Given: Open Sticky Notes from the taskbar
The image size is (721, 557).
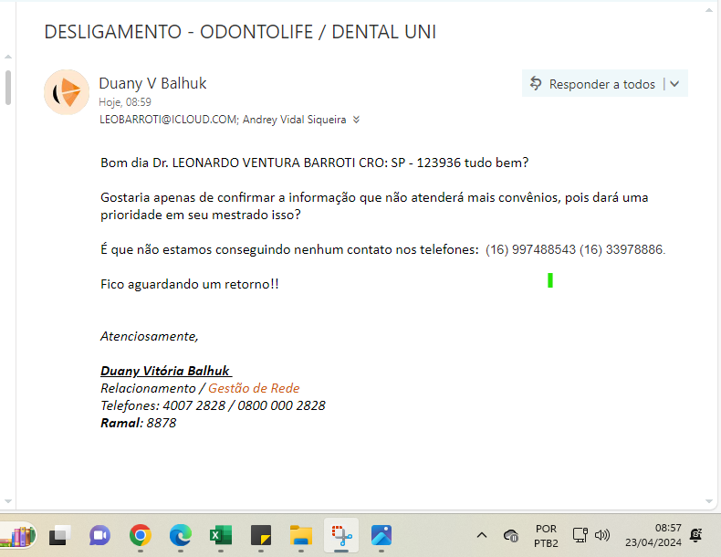Looking at the screenshot, I should tap(261, 535).
